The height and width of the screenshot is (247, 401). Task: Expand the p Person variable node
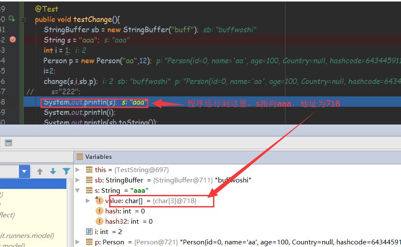[x=78, y=242]
